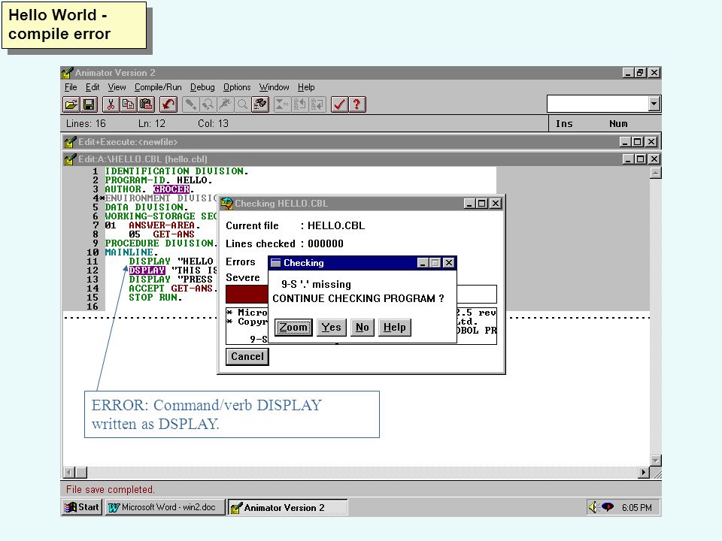Click Help button in Checking dialog
The width and height of the screenshot is (722, 541).
coord(395,328)
